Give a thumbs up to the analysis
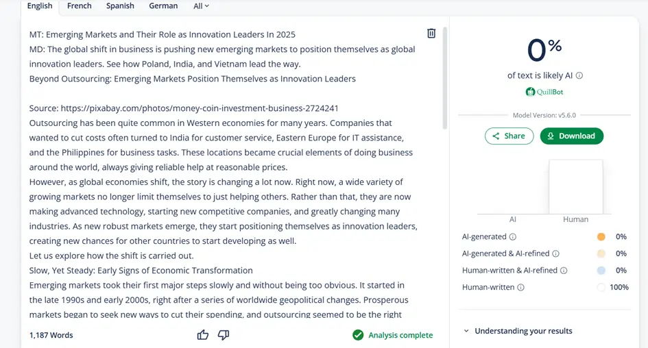The height and width of the screenshot is (348, 648). click(202, 335)
